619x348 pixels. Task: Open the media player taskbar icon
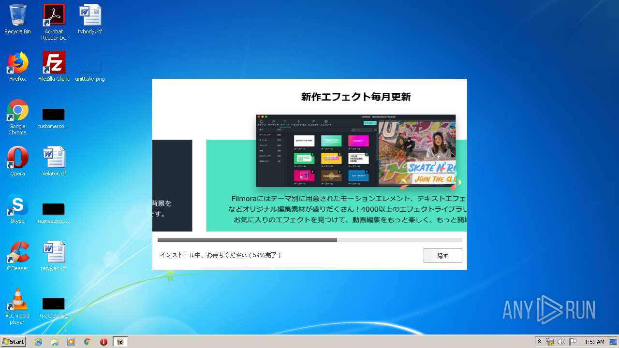(x=71, y=342)
